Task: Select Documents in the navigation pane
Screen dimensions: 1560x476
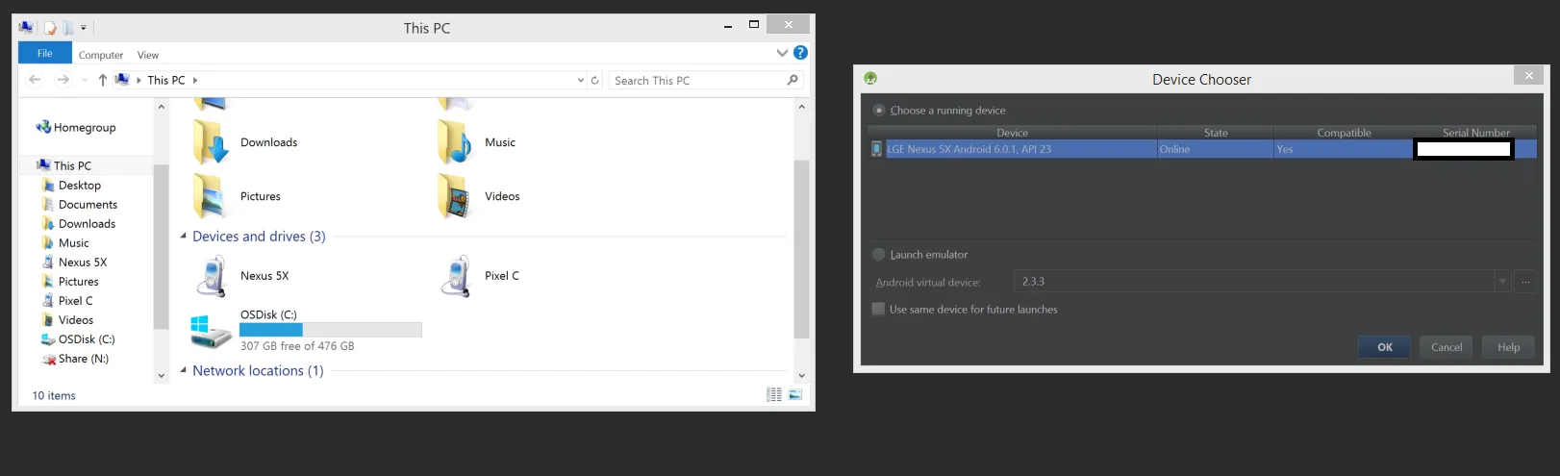Action: [80, 205]
